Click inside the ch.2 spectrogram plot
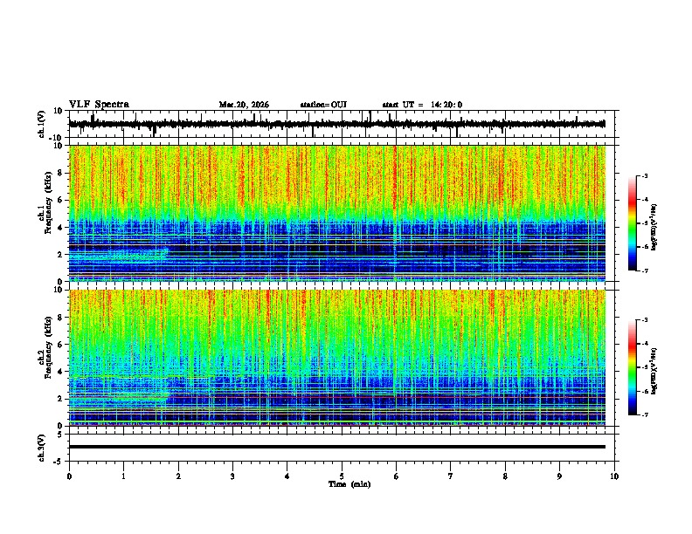This screenshot has height=534, width=692. (x=337, y=358)
